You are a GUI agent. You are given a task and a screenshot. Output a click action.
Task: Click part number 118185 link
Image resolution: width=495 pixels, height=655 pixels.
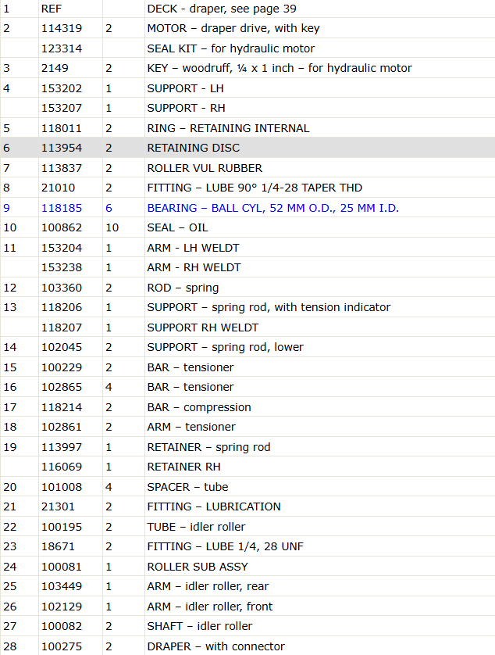(62, 208)
